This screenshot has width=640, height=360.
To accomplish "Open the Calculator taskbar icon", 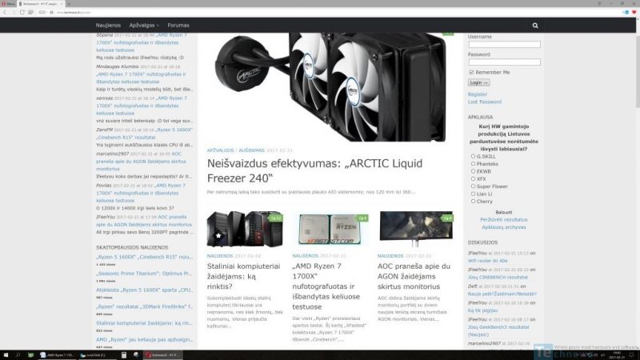I will click(124, 355).
